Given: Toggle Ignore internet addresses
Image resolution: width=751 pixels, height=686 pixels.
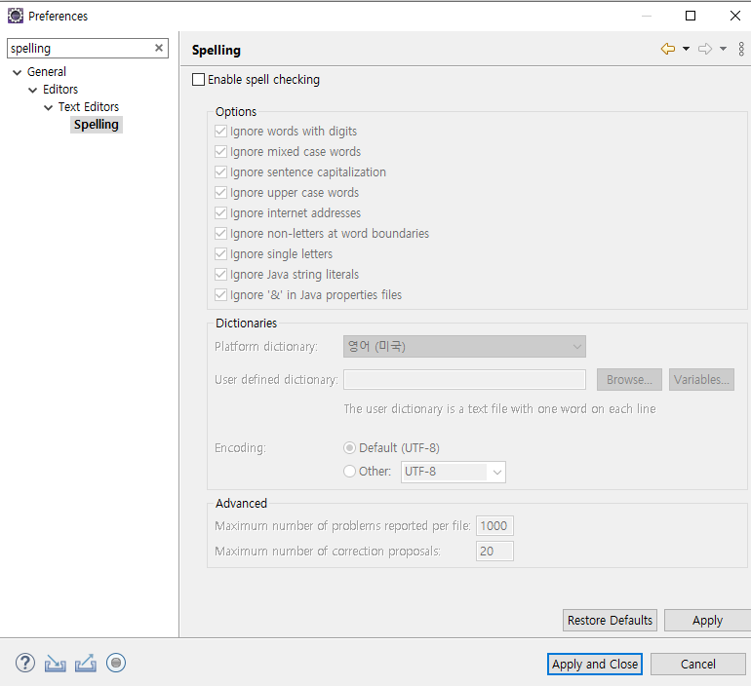Looking at the screenshot, I should (x=220, y=212).
